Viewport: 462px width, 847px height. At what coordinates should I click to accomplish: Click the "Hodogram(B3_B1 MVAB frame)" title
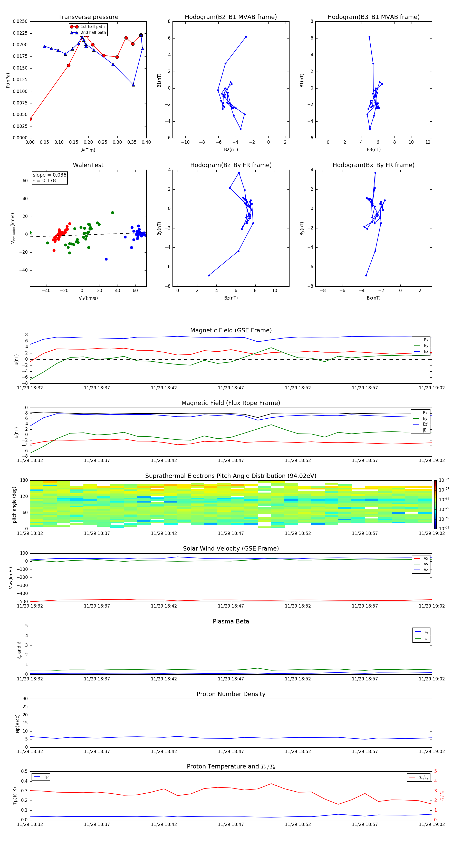373,17
